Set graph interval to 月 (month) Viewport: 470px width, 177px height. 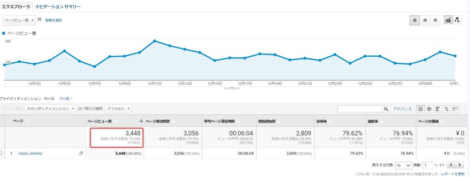435,20
